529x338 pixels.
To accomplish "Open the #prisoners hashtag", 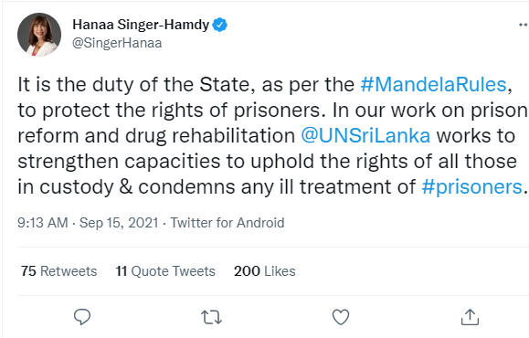I will pos(471,187).
